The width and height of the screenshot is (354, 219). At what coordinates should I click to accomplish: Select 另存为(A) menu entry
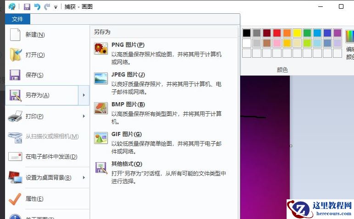(x=42, y=95)
